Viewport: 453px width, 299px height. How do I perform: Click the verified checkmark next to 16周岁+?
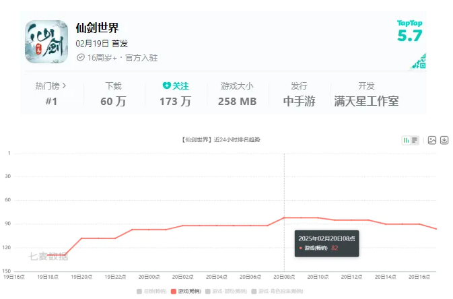tap(81, 57)
